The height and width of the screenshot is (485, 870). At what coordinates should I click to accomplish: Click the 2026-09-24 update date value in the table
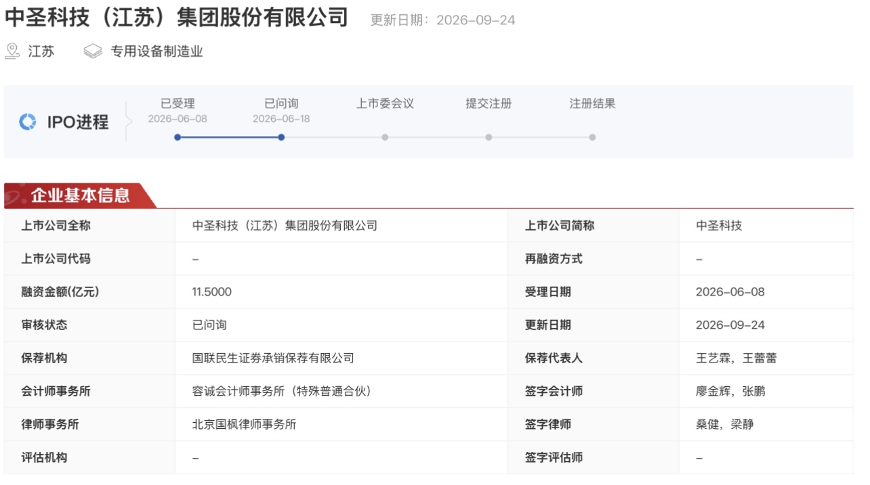pos(730,325)
